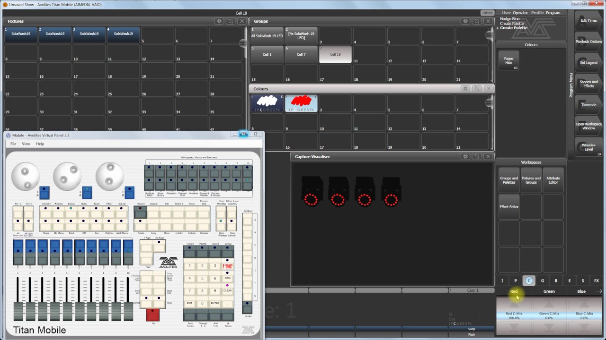Click Playback Options softkey
The width and height of the screenshot is (606, 340).
(588, 42)
